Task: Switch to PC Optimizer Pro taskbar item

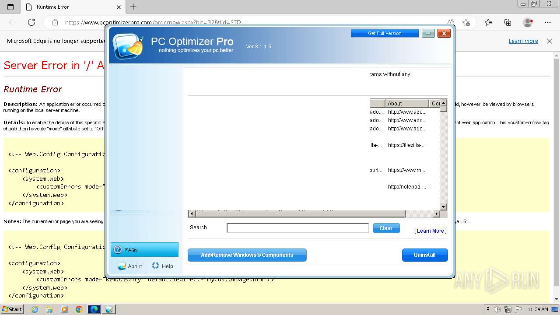Action: [109, 309]
